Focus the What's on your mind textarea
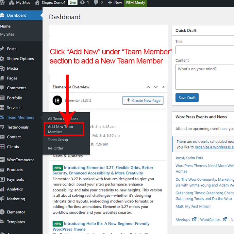 205,77
